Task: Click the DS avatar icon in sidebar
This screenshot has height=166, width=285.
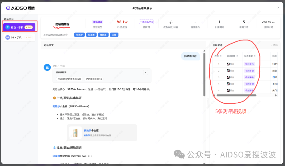Action: click(x=7, y=37)
